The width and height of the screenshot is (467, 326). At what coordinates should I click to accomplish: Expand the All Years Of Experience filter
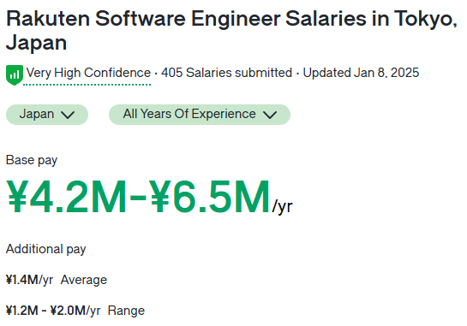point(200,115)
